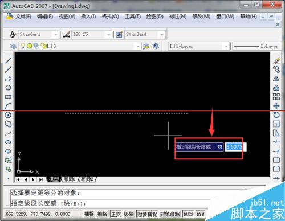
Task: Toggle 正交 ortho mode
Action: (x=116, y=214)
